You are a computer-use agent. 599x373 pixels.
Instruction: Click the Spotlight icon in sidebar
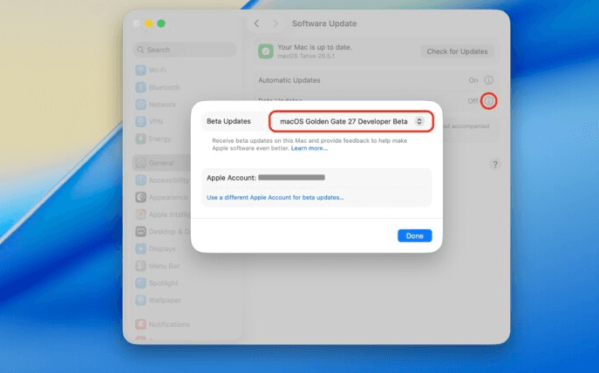pyautogui.click(x=140, y=283)
